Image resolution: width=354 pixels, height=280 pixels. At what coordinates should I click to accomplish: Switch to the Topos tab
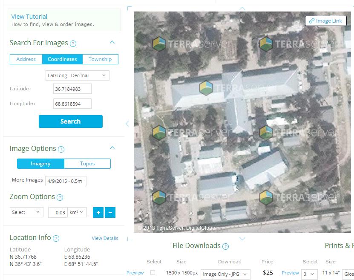coord(87,164)
